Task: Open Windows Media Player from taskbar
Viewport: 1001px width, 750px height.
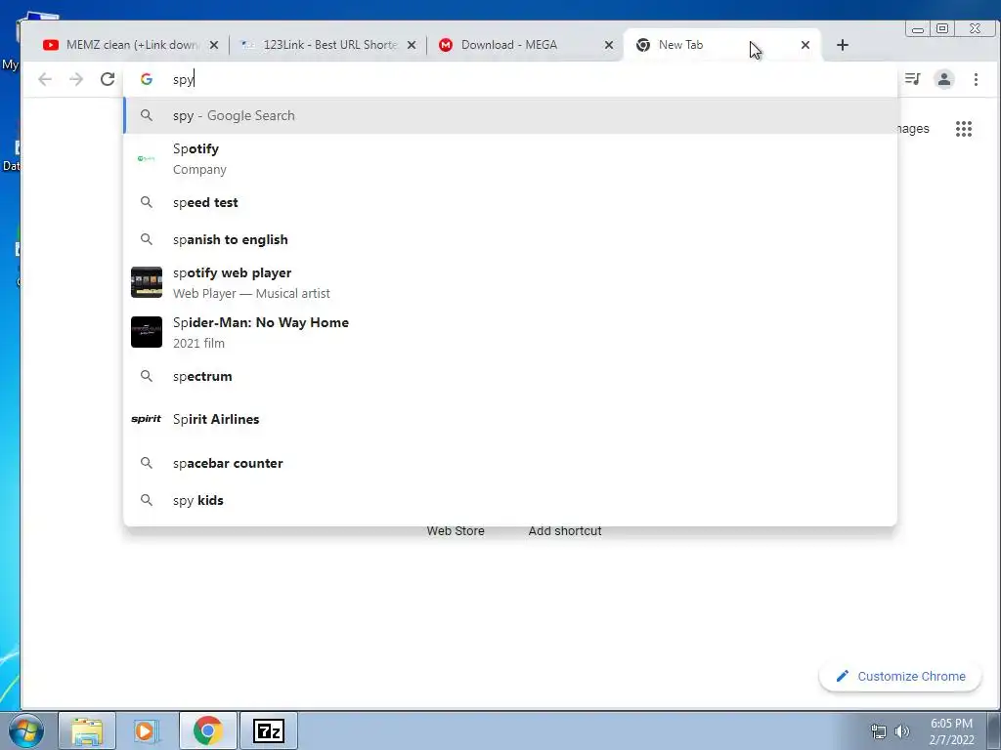Action: (x=147, y=730)
